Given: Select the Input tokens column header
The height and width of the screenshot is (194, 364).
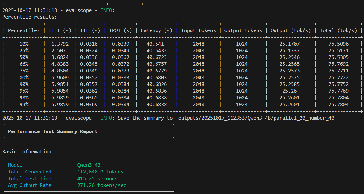Looking at the screenshot, I should (199, 30).
